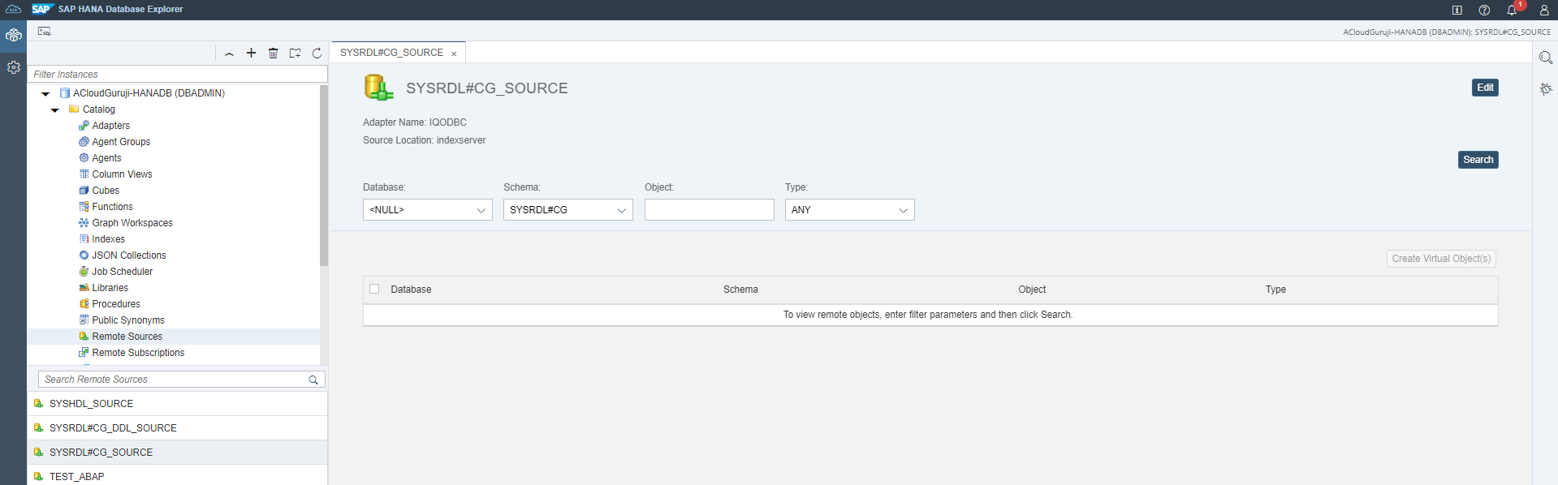
Task: Collapse the Catalog tree node
Action: pos(55,109)
